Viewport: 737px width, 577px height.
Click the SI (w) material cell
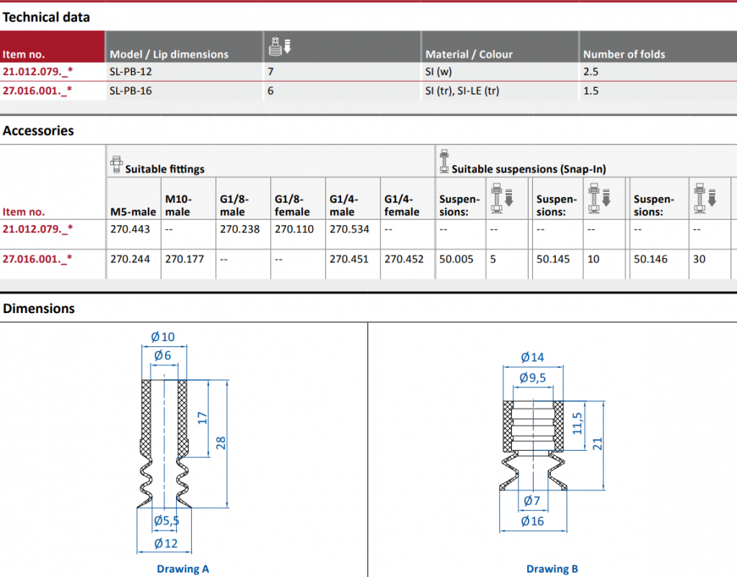click(438, 71)
